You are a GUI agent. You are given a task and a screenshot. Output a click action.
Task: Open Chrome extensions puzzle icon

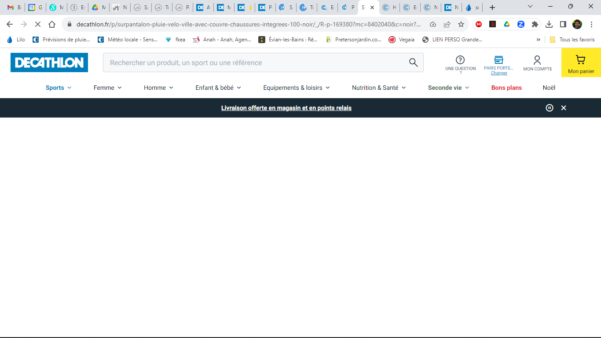coord(535,24)
